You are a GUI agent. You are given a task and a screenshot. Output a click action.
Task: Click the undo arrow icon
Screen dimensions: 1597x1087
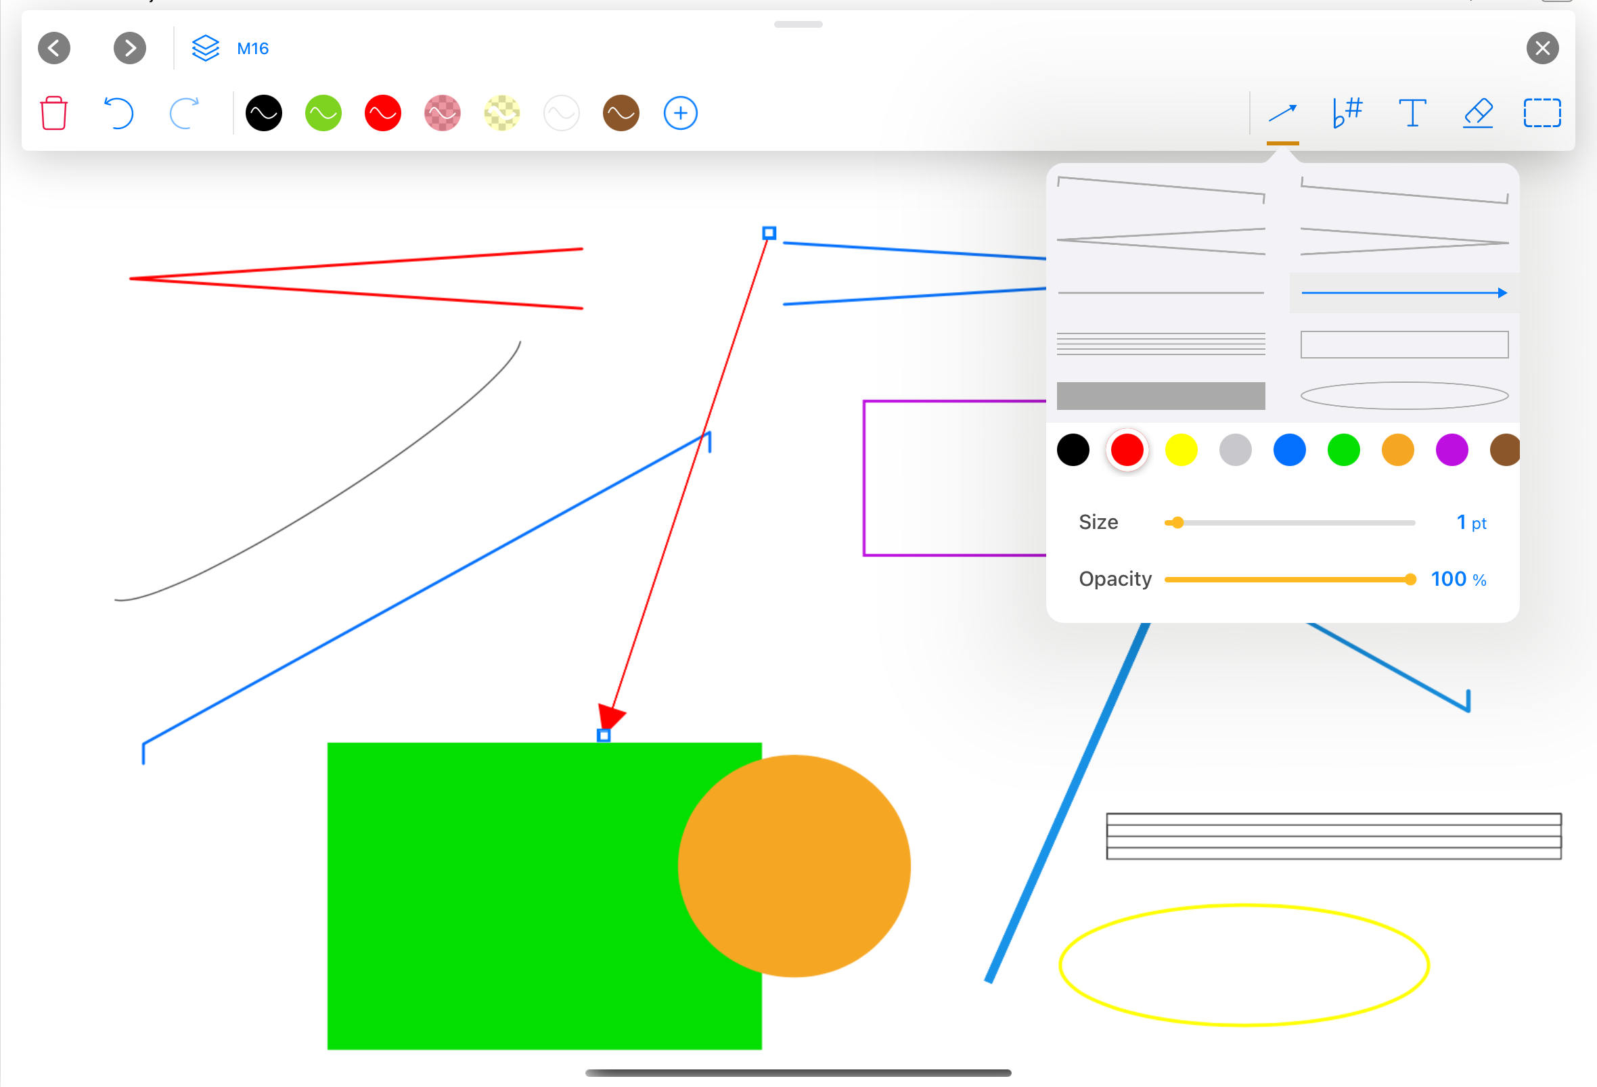[118, 114]
